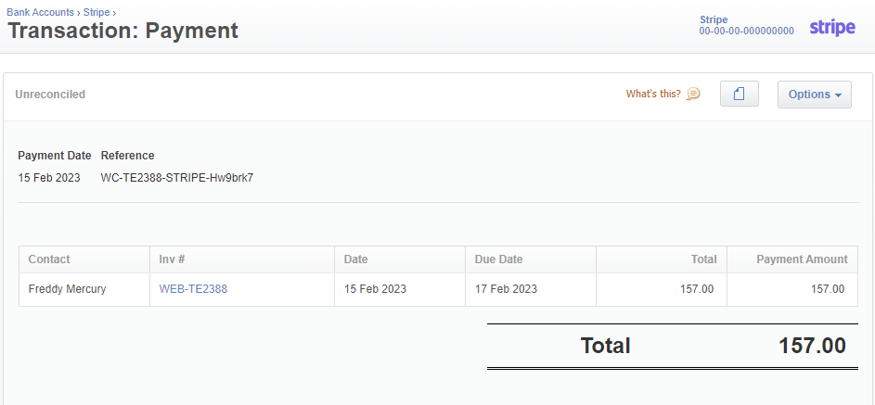Screen dimensions: 875x405
Task: Click the speech bubble help icon
Action: pos(693,94)
